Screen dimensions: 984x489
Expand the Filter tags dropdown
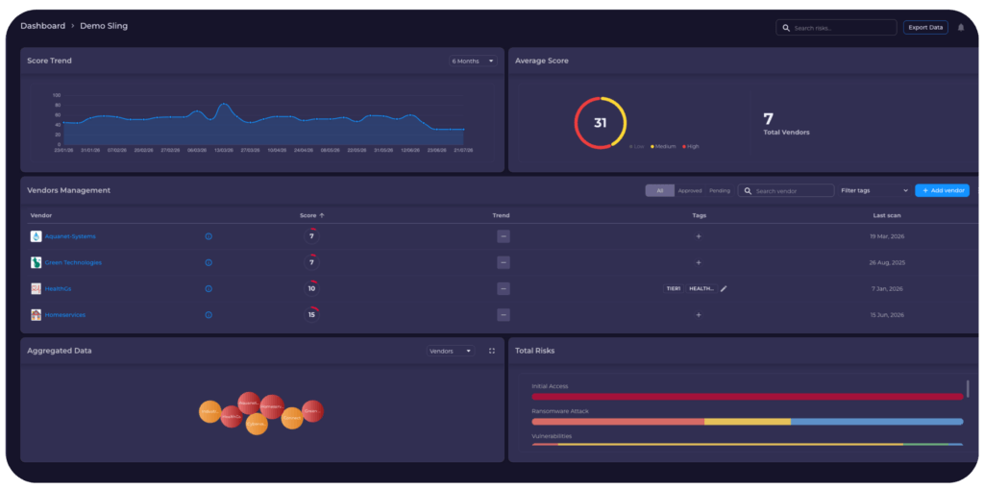[874, 190]
